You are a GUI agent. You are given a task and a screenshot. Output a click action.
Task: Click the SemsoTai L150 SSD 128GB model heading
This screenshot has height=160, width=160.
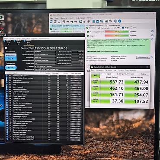point(44,48)
